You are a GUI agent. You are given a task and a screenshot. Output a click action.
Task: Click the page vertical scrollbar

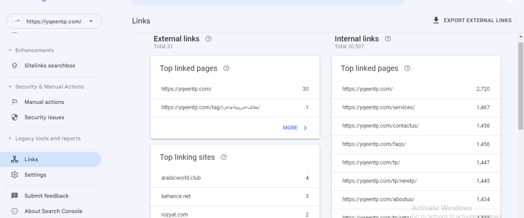tap(521, 86)
